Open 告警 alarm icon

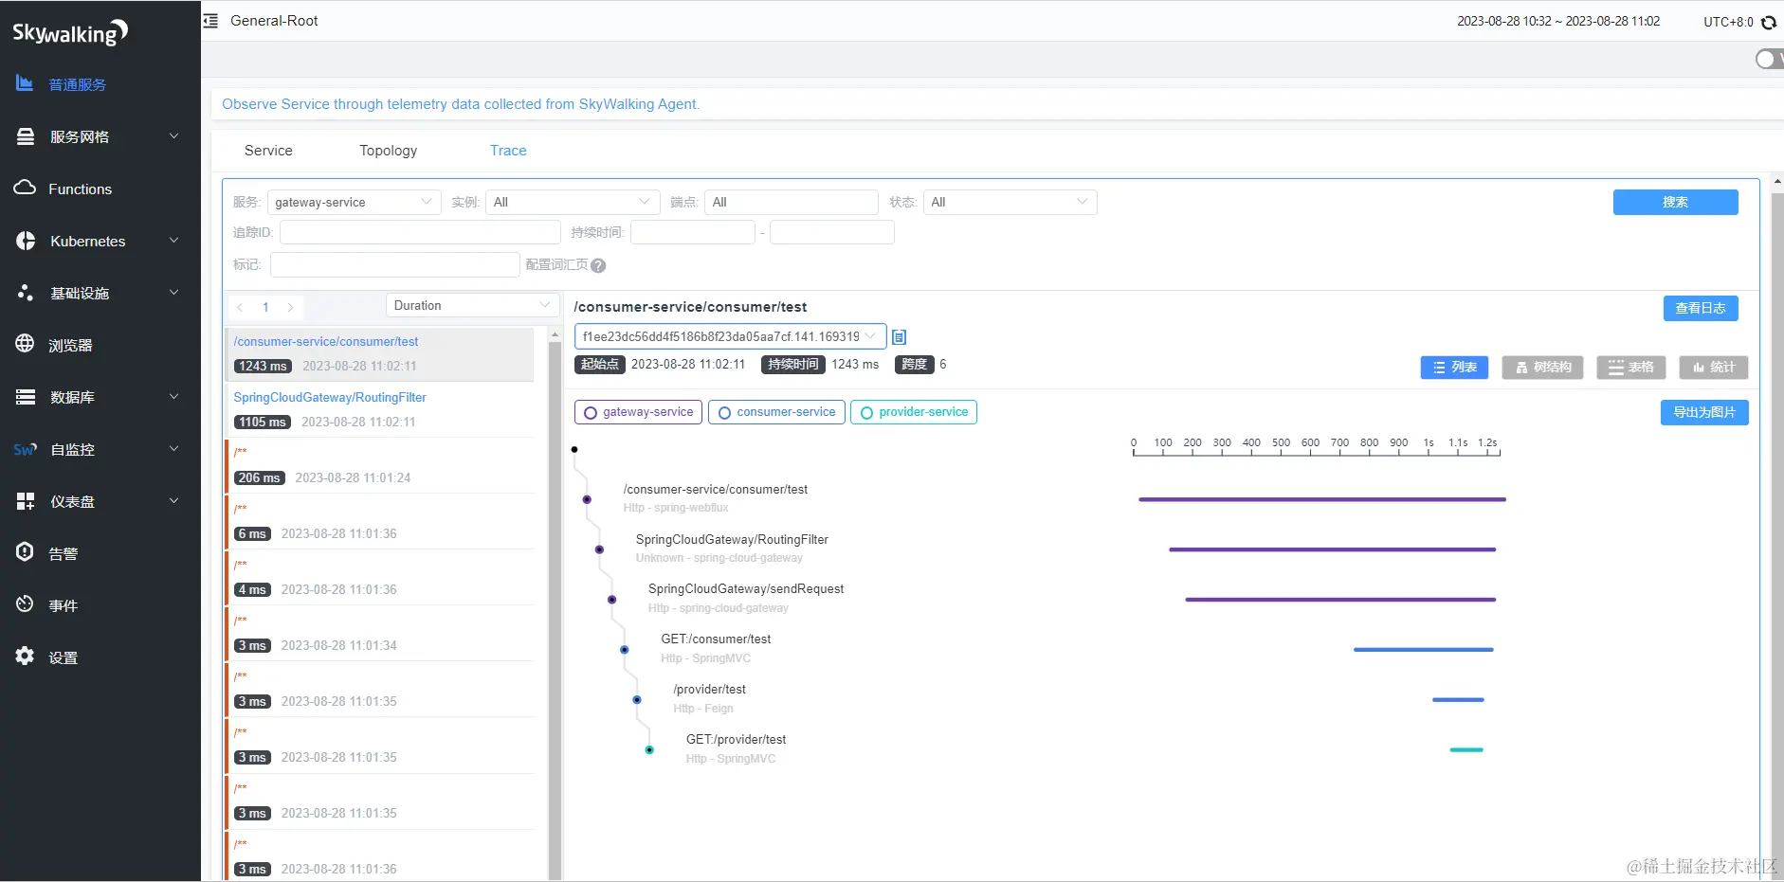[x=25, y=552]
